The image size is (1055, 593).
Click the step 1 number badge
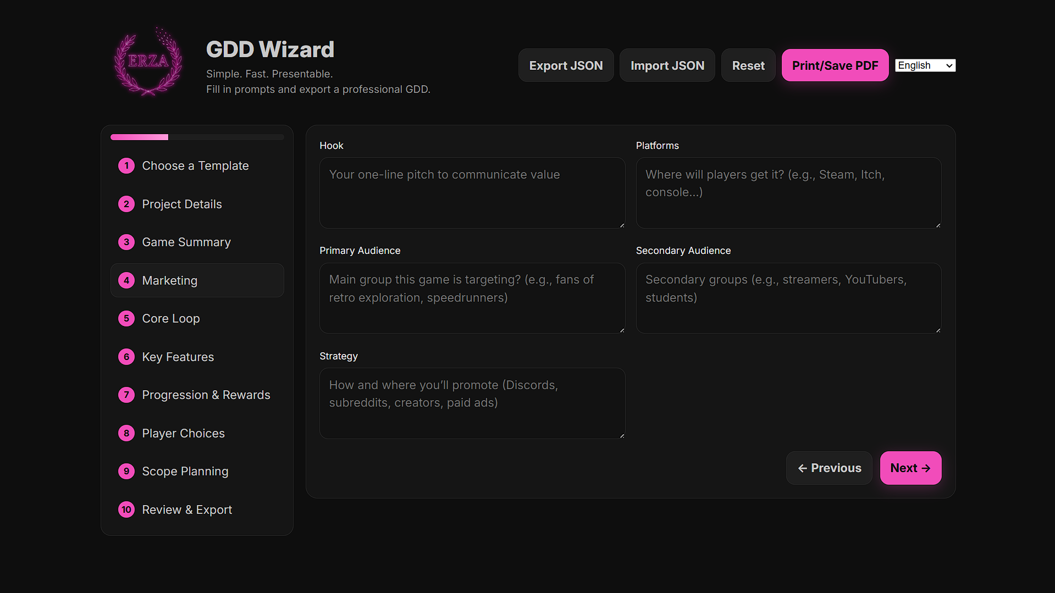tap(126, 166)
